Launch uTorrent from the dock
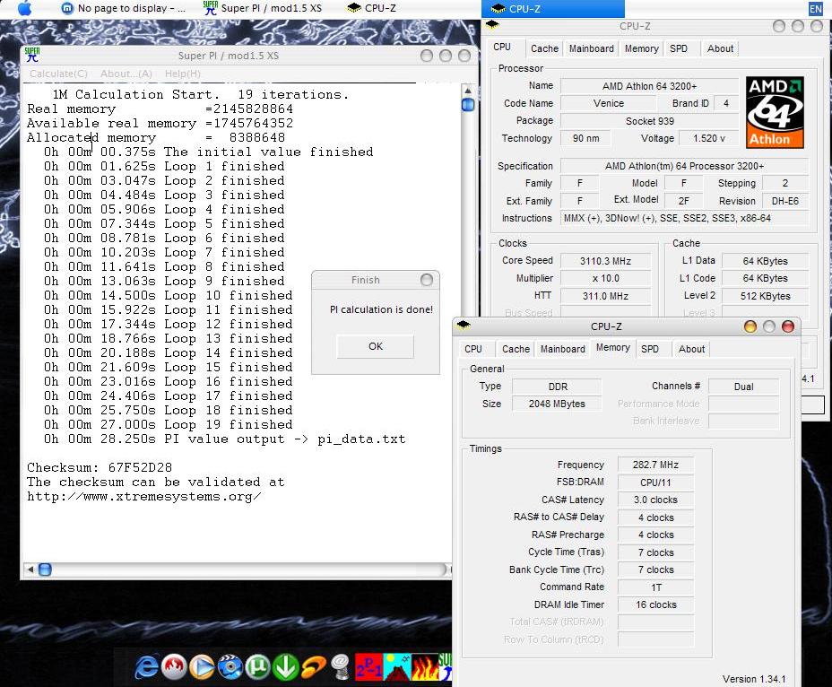The height and width of the screenshot is (687, 832). 257,667
